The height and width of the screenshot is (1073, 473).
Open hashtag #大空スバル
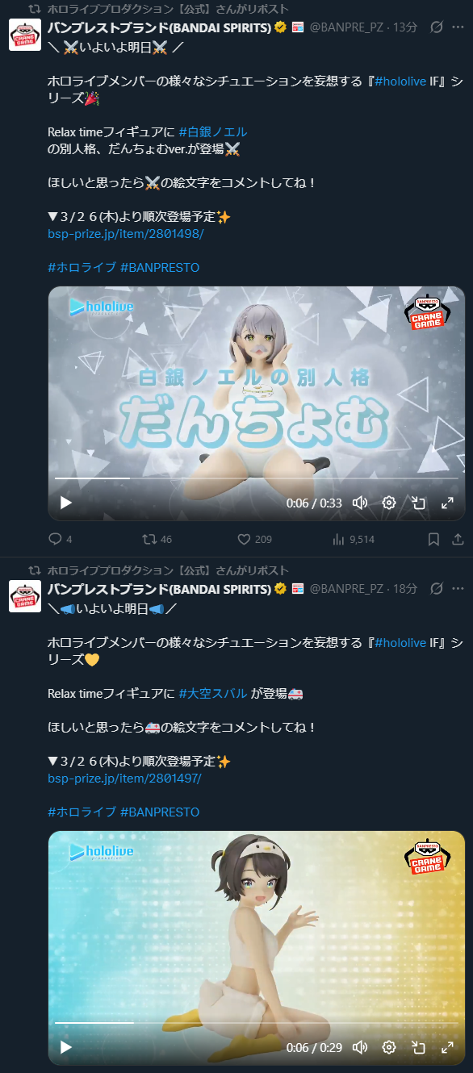pyautogui.click(x=213, y=694)
